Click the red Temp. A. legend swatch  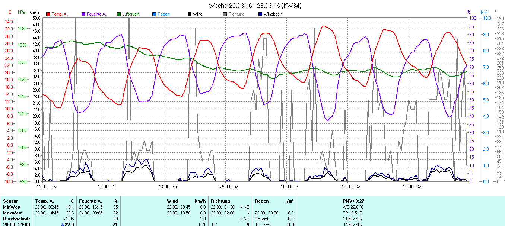point(48,14)
